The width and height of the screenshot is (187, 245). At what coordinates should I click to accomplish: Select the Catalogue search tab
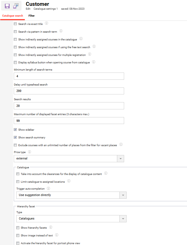[12, 16]
